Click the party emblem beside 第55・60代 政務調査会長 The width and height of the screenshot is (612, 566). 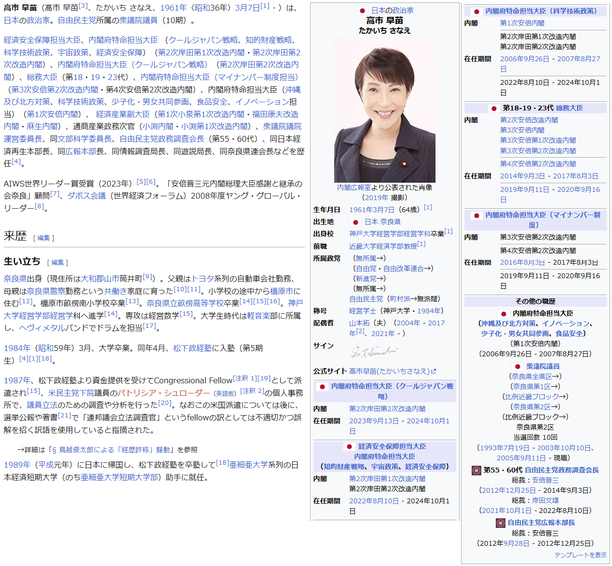pos(476,470)
